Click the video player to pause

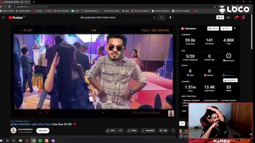click(93, 71)
